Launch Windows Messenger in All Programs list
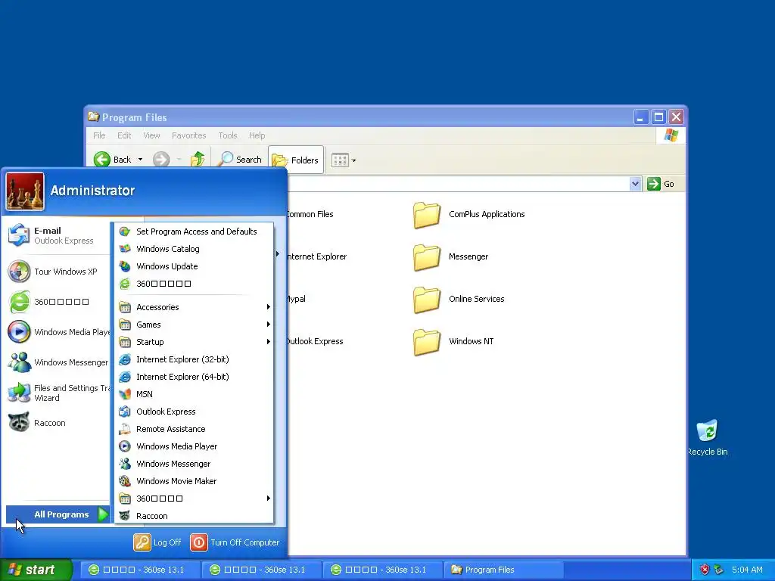775x581 pixels. click(x=194, y=464)
